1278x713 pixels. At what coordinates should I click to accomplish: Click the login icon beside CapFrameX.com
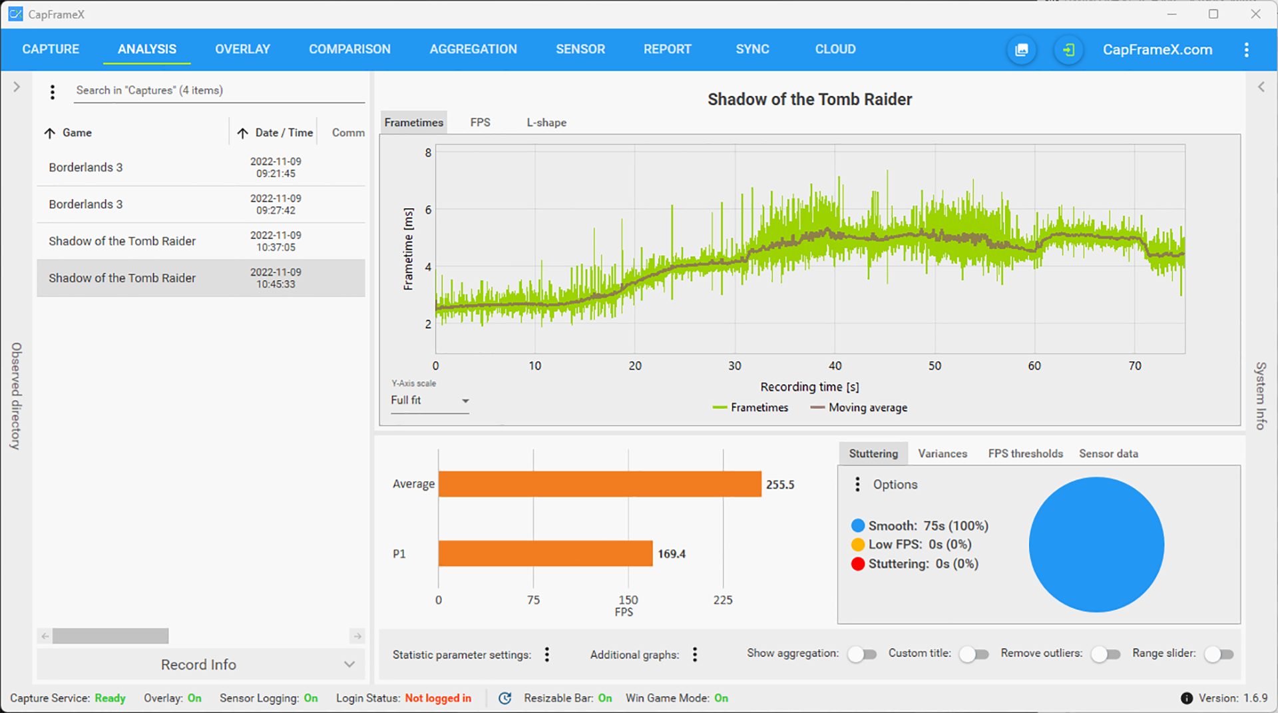pos(1068,50)
